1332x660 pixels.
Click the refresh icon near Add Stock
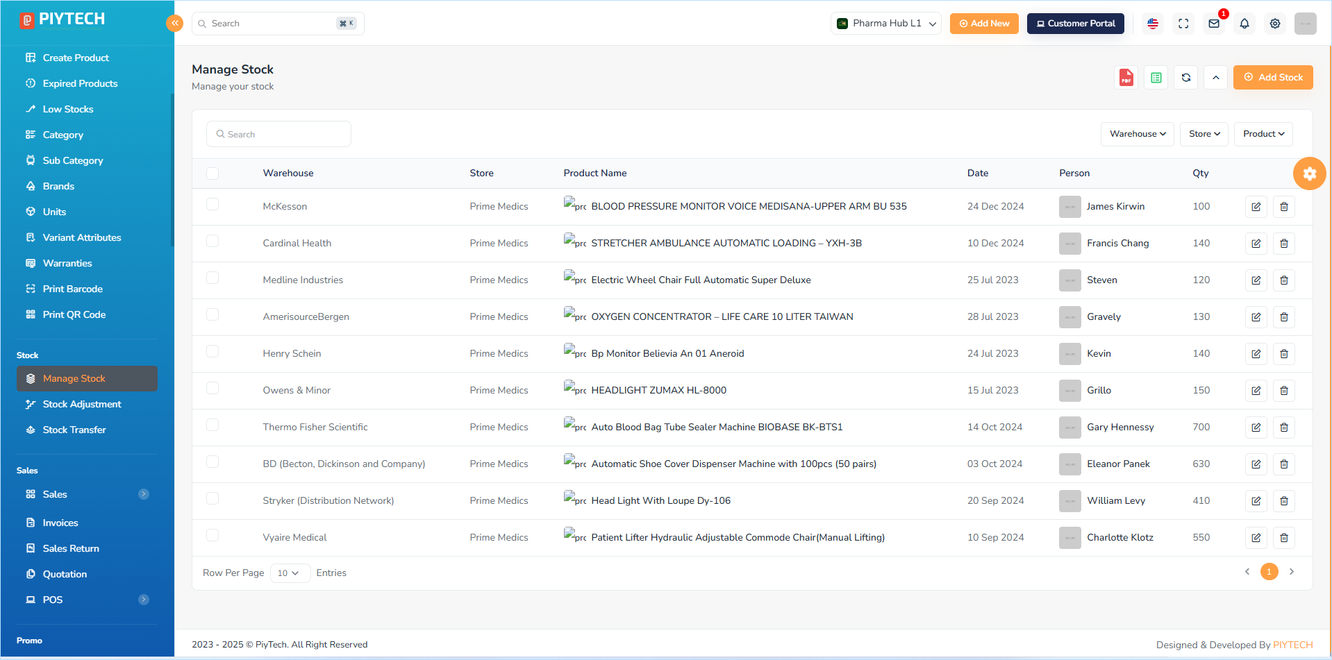pyautogui.click(x=1186, y=78)
